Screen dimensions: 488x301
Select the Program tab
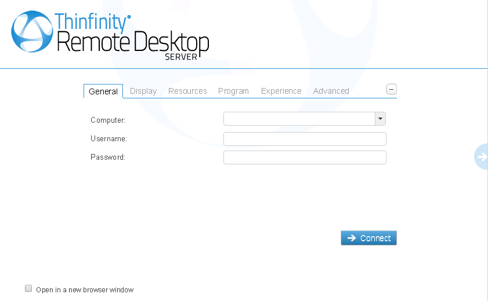233,91
